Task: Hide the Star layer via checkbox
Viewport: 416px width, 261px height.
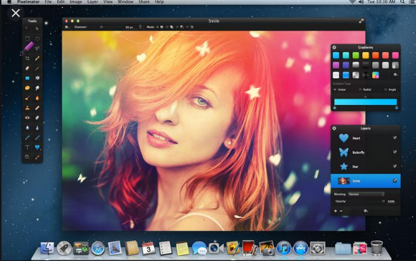Action: pos(394,166)
